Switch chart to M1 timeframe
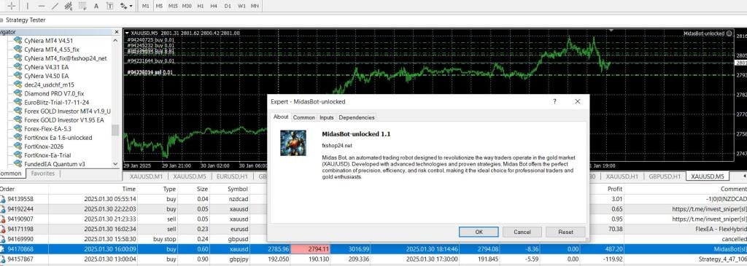 point(146,6)
